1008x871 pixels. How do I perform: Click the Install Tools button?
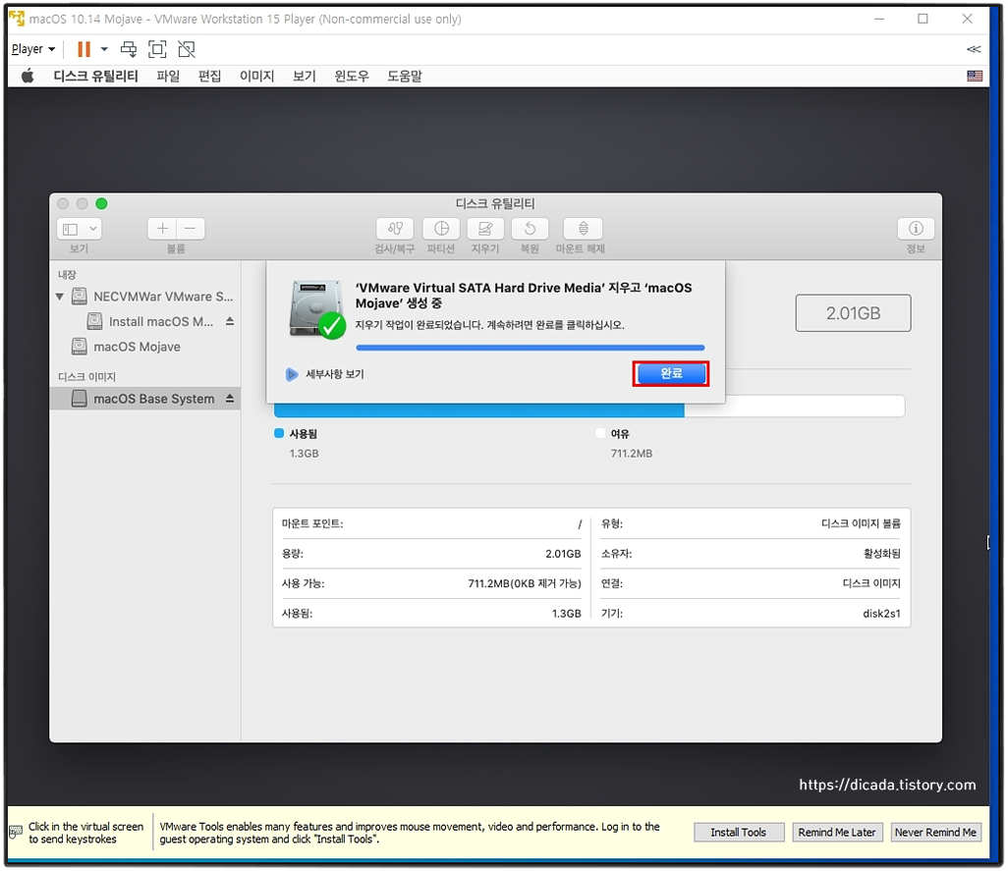click(x=739, y=833)
